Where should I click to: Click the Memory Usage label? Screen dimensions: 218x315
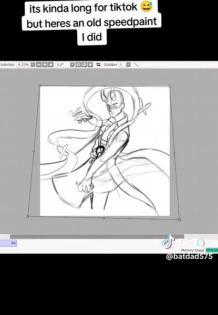192,250
